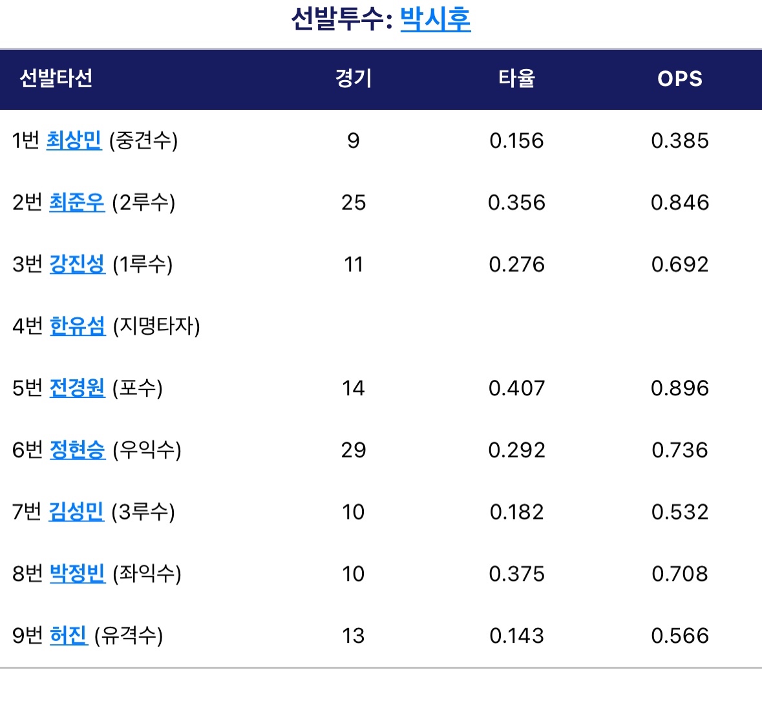Click the 타율 column header

(516, 79)
